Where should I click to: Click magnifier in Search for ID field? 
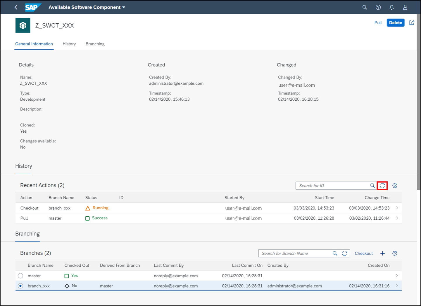coord(372,186)
